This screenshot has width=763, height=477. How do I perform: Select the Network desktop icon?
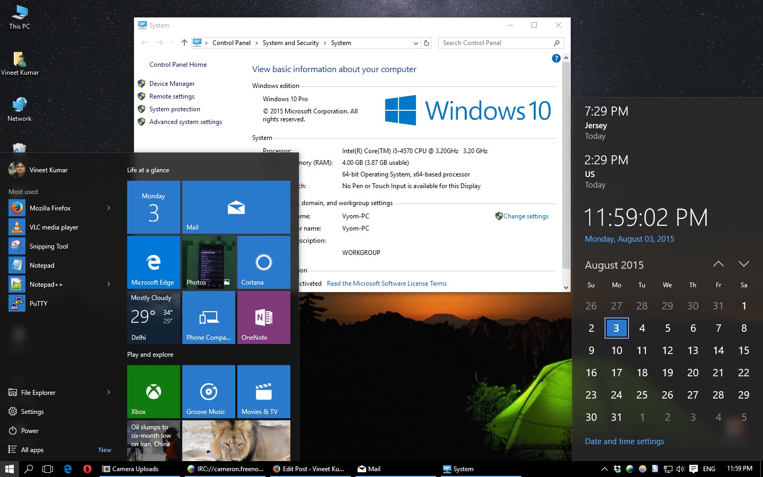20,110
